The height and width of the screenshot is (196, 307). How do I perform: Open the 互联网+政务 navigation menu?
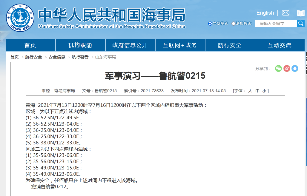tap(180, 45)
